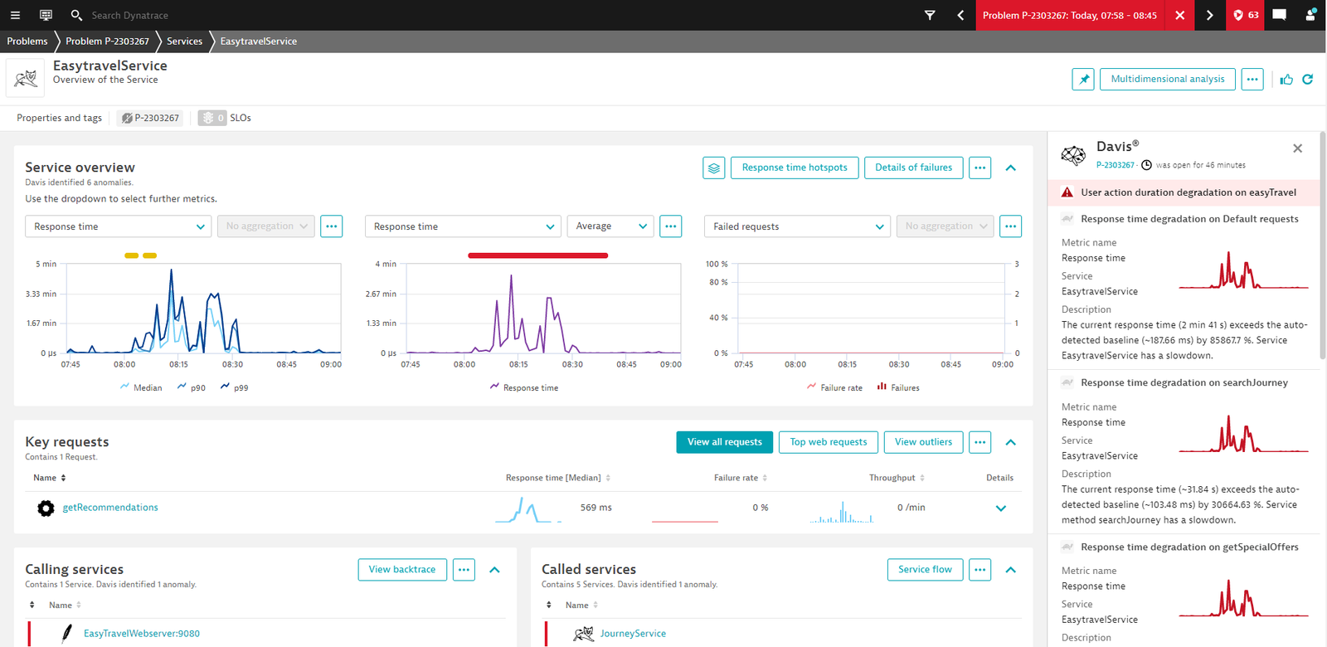Click the Response time hotspots button
Viewport: 1327px width, 647px height.
coord(795,168)
